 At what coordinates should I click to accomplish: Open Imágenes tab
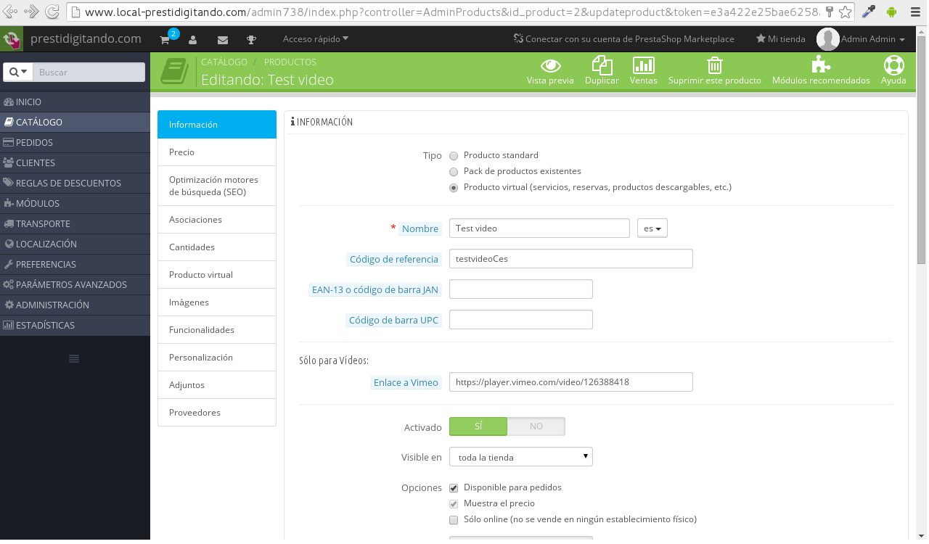pyautogui.click(x=217, y=302)
